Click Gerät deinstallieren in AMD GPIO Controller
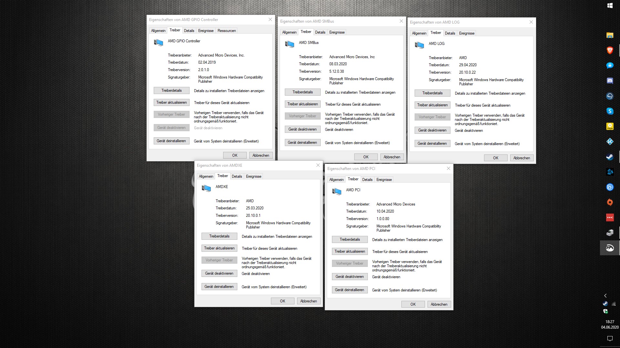The width and height of the screenshot is (620, 348). (171, 141)
